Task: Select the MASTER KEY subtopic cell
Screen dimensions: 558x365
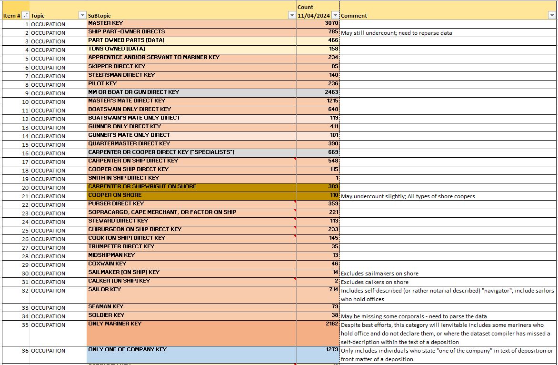Action: click(x=190, y=23)
